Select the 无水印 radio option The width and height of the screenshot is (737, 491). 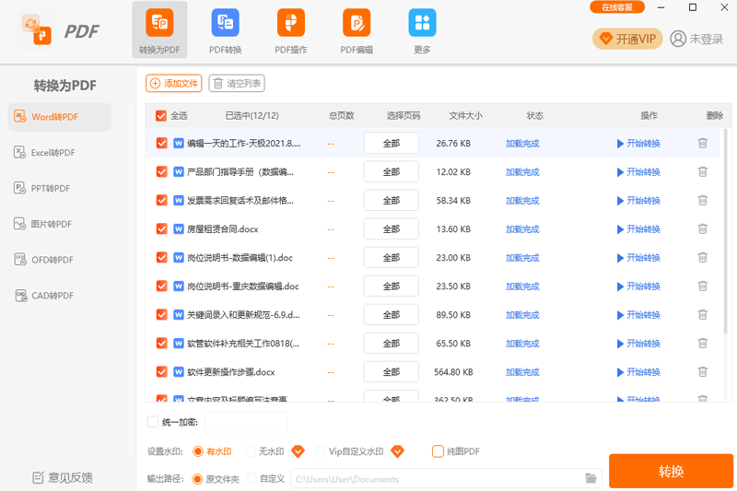click(251, 451)
